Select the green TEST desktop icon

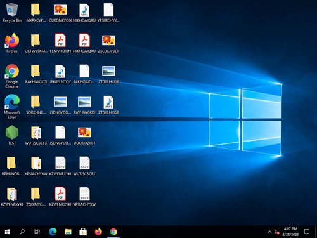pyautogui.click(x=12, y=135)
